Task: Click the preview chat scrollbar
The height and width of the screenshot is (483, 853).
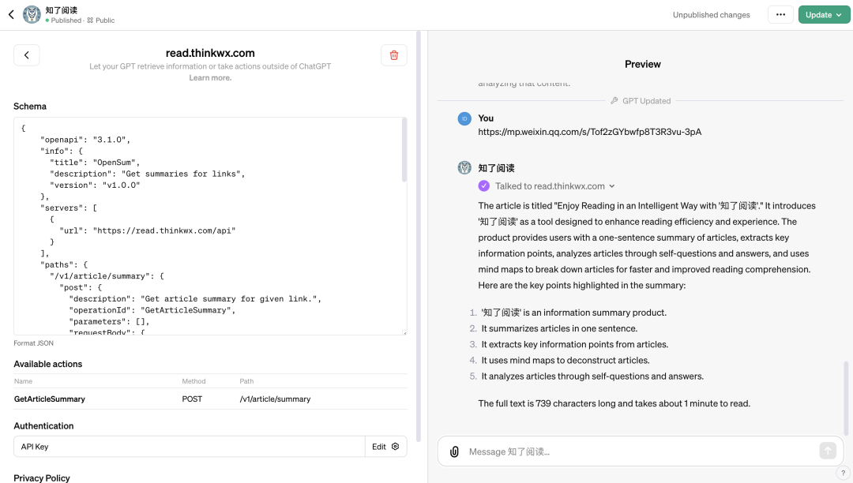Action: click(846, 399)
